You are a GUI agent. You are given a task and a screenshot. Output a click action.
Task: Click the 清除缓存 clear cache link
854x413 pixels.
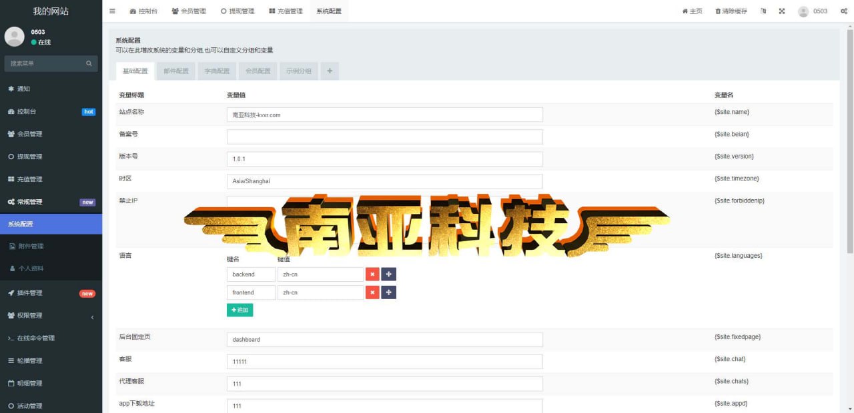tap(731, 11)
